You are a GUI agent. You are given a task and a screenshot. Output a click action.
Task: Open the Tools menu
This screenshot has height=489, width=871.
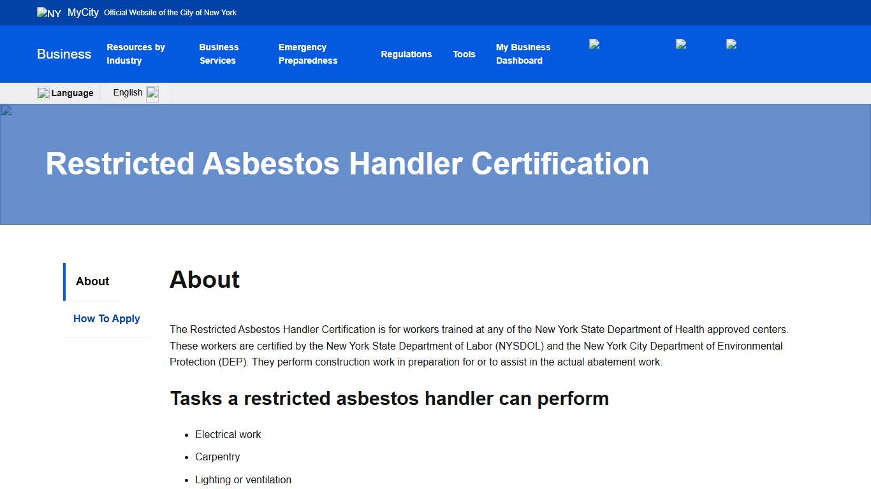[464, 54]
